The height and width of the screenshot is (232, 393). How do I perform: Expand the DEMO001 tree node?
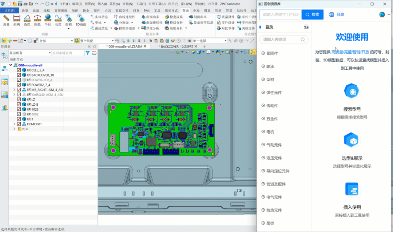[x=14, y=124]
